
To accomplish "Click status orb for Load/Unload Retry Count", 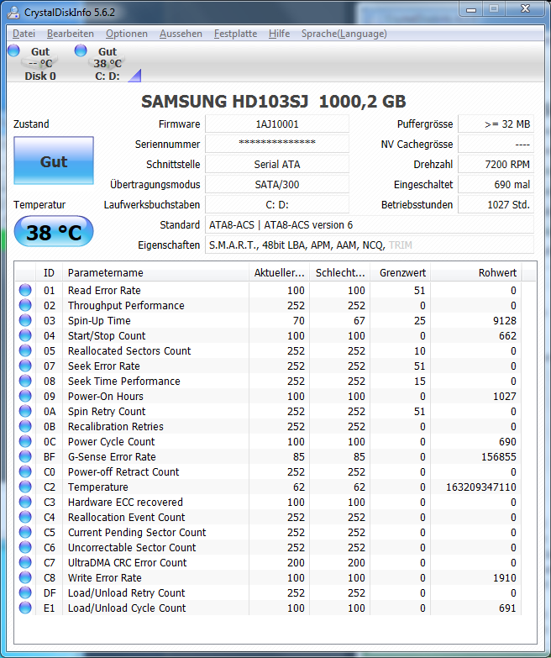I will (25, 592).
